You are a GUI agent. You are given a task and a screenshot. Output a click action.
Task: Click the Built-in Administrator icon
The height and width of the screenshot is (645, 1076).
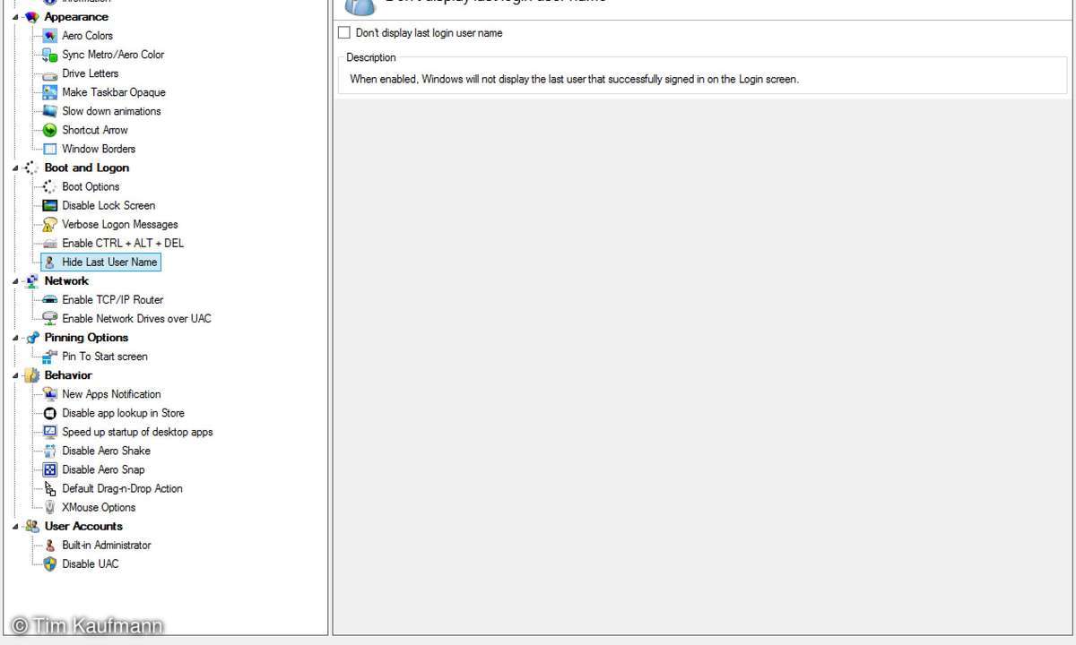pyautogui.click(x=50, y=545)
